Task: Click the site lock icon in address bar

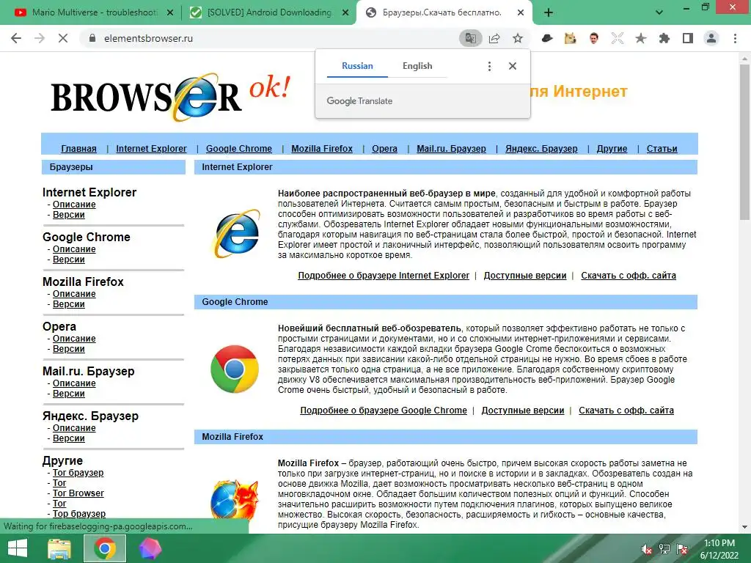Action: 92,38
